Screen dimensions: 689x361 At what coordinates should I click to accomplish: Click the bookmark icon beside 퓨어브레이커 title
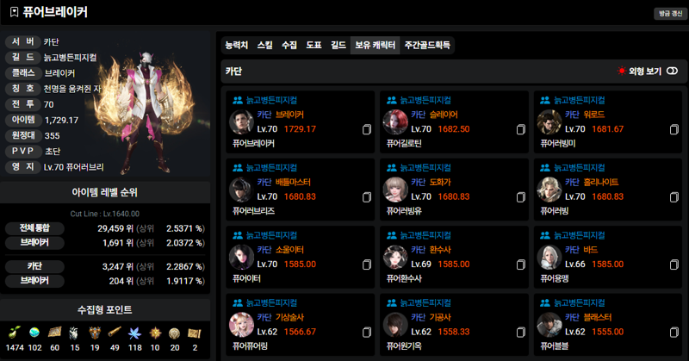pos(14,12)
